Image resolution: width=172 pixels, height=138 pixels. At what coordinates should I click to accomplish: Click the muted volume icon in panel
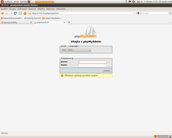[133, 2]
